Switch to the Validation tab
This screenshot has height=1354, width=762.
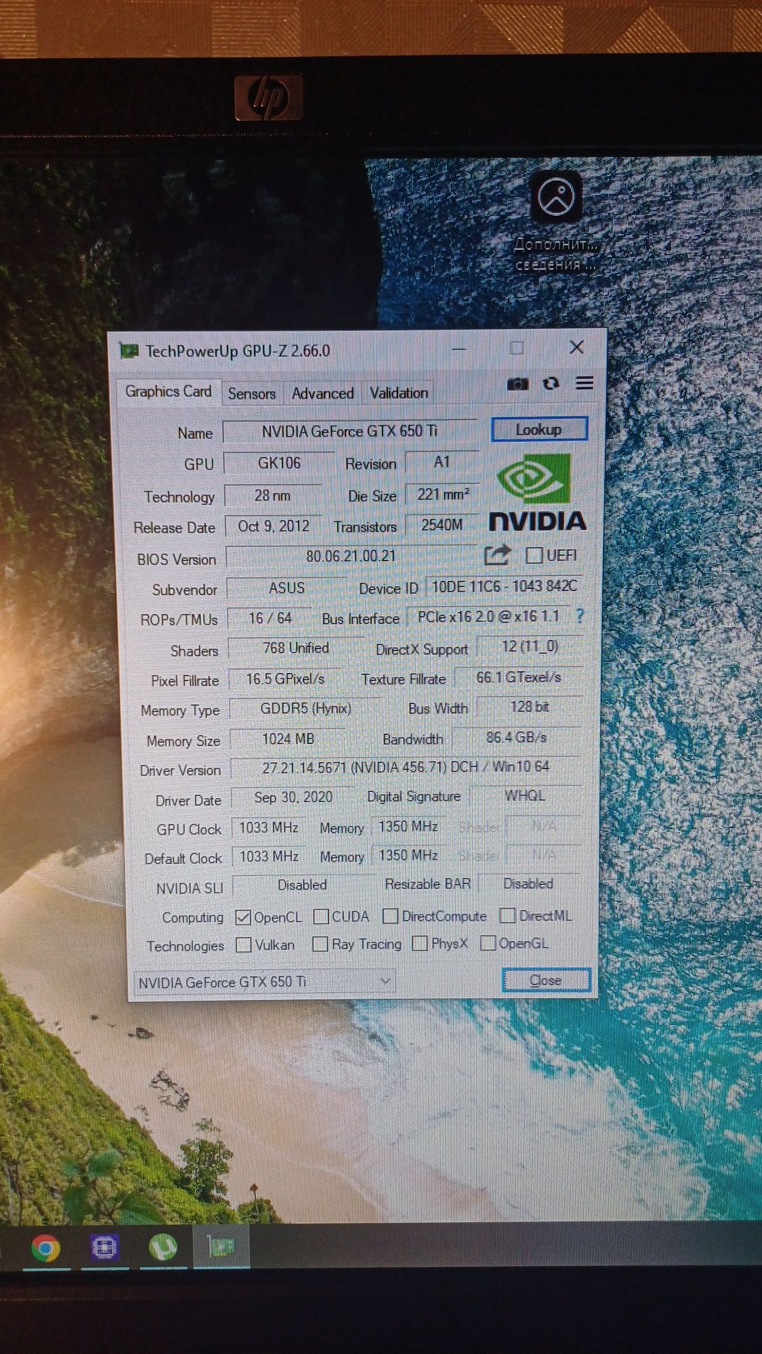(x=399, y=393)
